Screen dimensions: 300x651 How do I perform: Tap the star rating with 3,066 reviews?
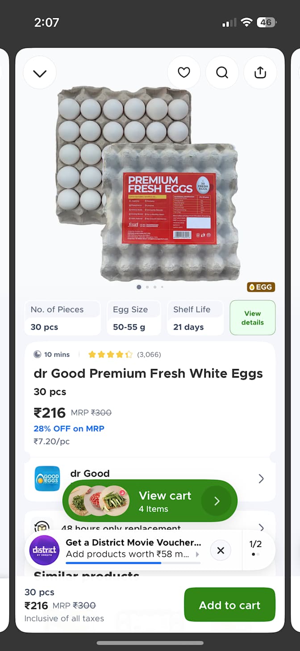point(125,354)
